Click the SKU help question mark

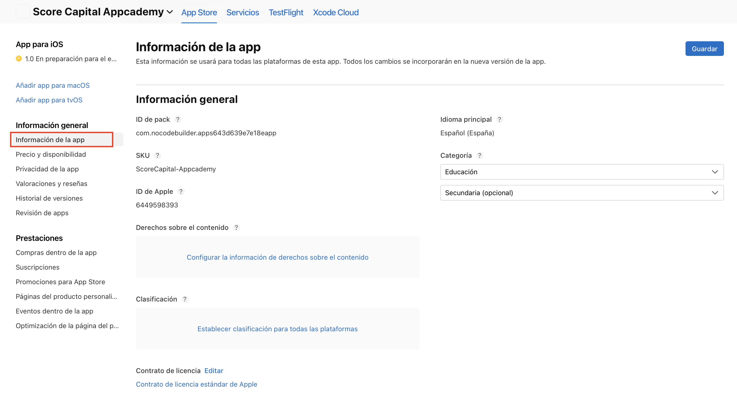click(157, 156)
